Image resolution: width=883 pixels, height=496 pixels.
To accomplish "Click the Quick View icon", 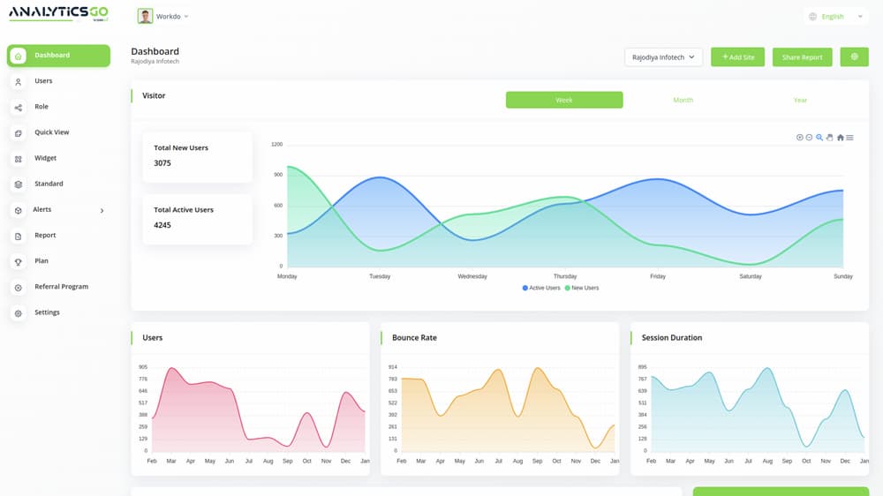I will coord(18,133).
